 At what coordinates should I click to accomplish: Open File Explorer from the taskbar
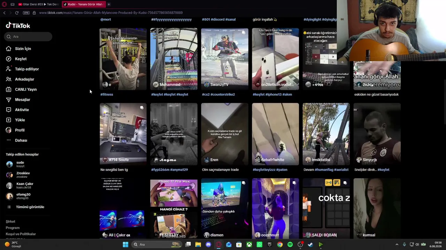point(198,244)
